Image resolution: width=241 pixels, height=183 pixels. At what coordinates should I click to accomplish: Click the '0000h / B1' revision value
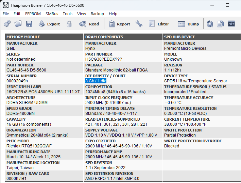coord(16,179)
